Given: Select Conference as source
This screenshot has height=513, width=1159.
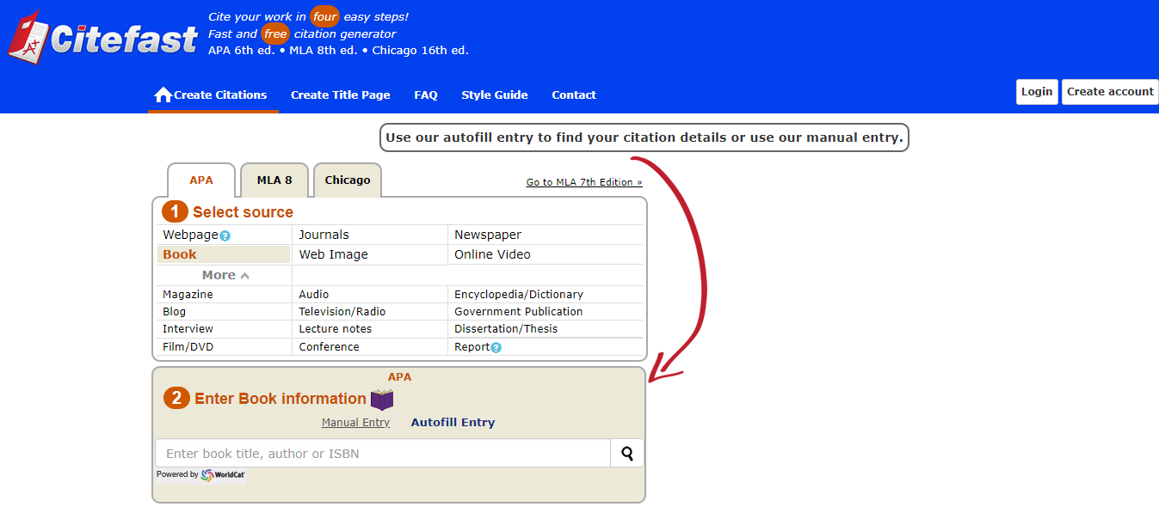Looking at the screenshot, I should [x=329, y=347].
